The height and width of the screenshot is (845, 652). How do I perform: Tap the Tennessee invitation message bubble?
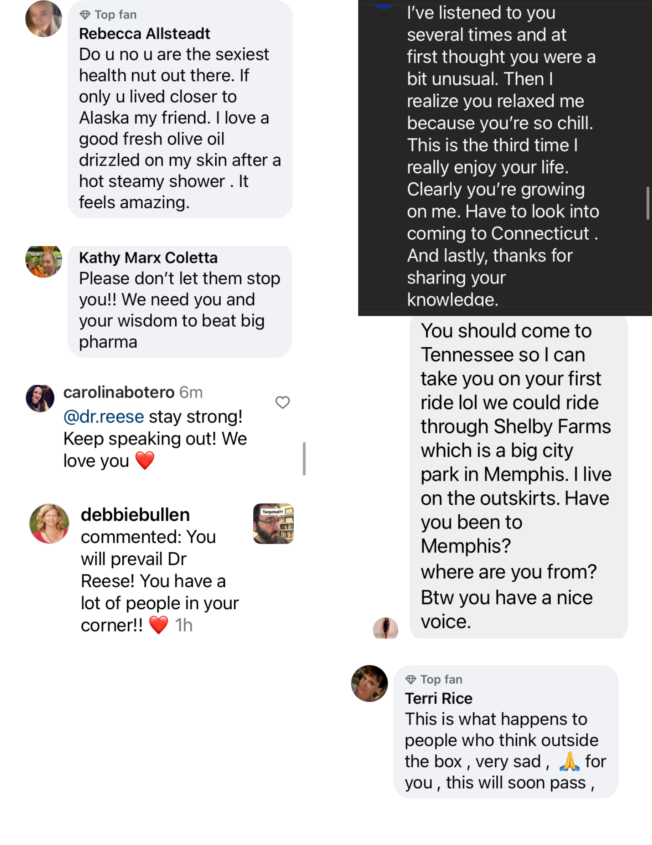click(518, 476)
